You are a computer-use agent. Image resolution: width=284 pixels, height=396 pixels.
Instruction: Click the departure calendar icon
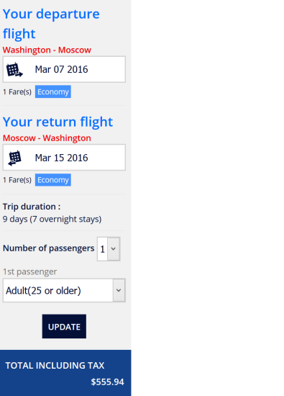pos(14,69)
